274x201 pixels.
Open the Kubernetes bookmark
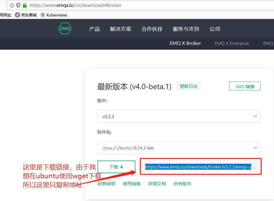pyautogui.click(x=54, y=15)
